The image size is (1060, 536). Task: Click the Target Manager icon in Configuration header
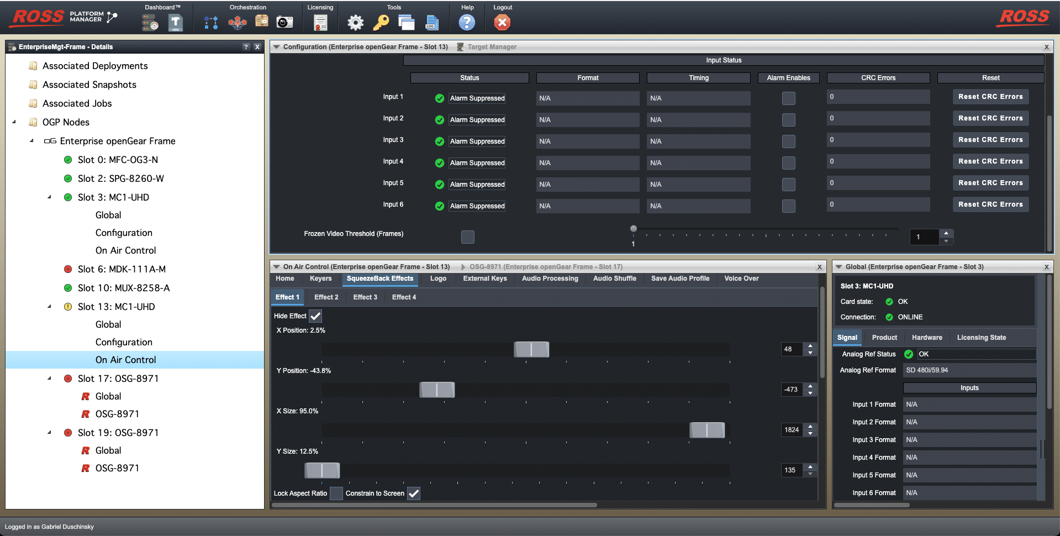460,47
